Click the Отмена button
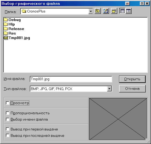This screenshot has width=151, height=144. click(132, 89)
